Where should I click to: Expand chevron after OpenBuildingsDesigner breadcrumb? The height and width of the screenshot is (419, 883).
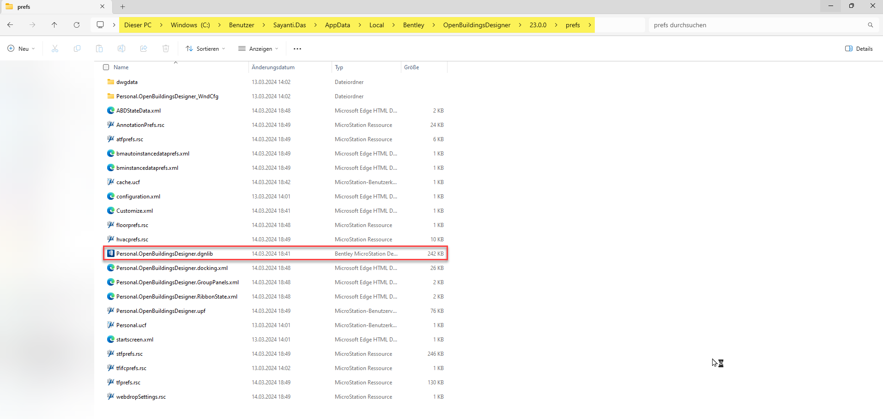520,25
